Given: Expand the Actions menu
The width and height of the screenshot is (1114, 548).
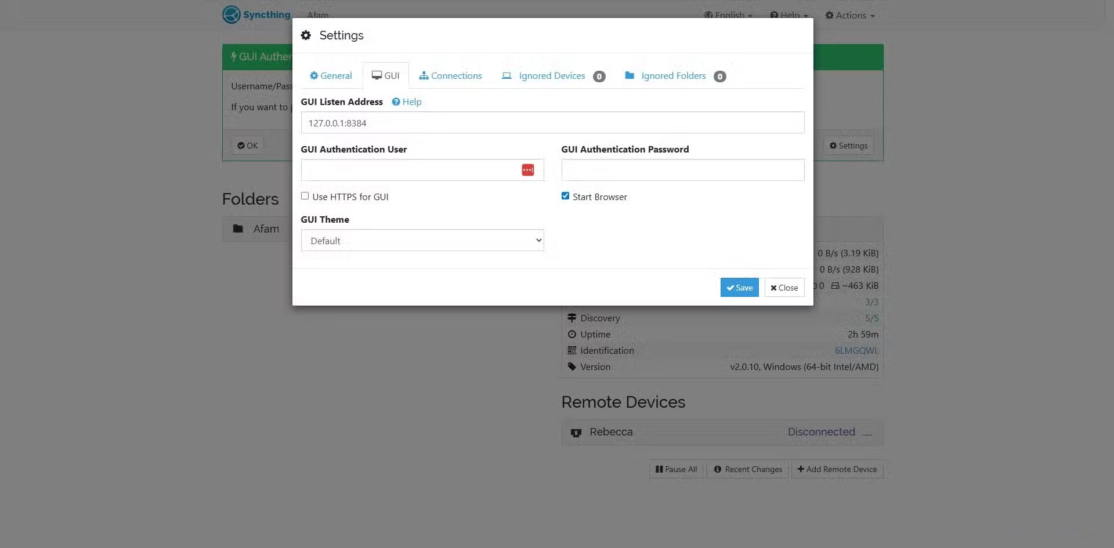Looking at the screenshot, I should [849, 15].
